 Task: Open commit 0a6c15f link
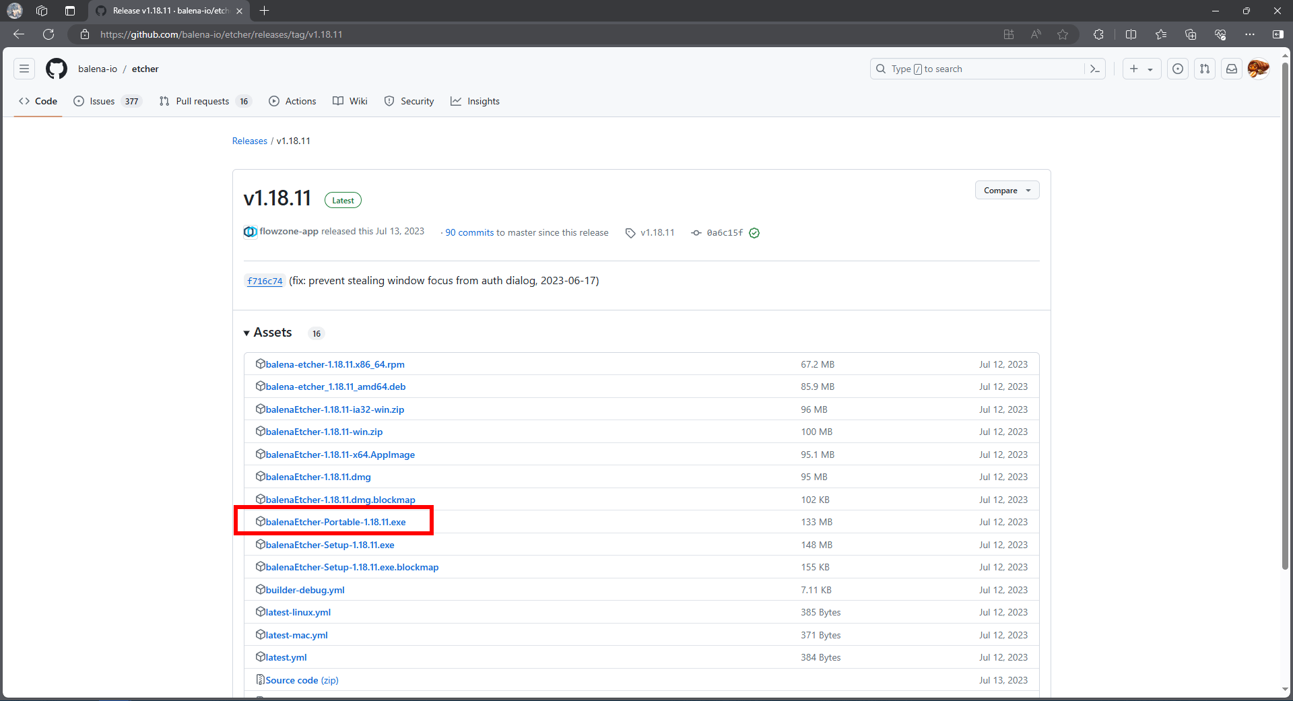(x=725, y=232)
